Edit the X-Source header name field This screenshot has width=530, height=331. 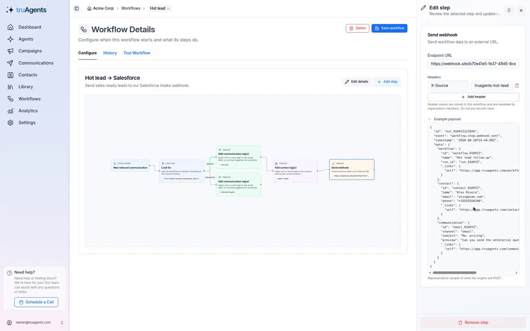click(x=448, y=86)
